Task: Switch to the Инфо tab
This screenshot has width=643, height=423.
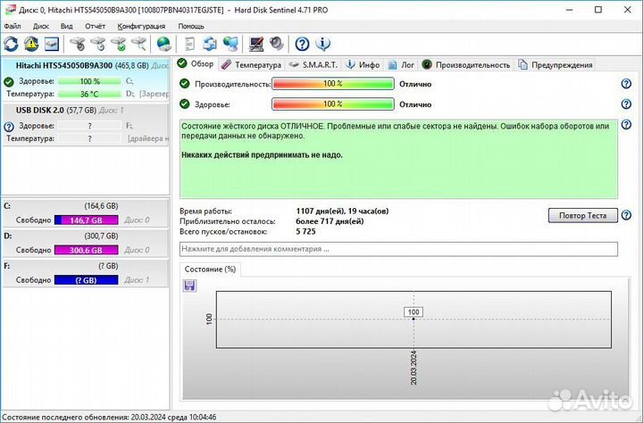Action: coord(363,65)
